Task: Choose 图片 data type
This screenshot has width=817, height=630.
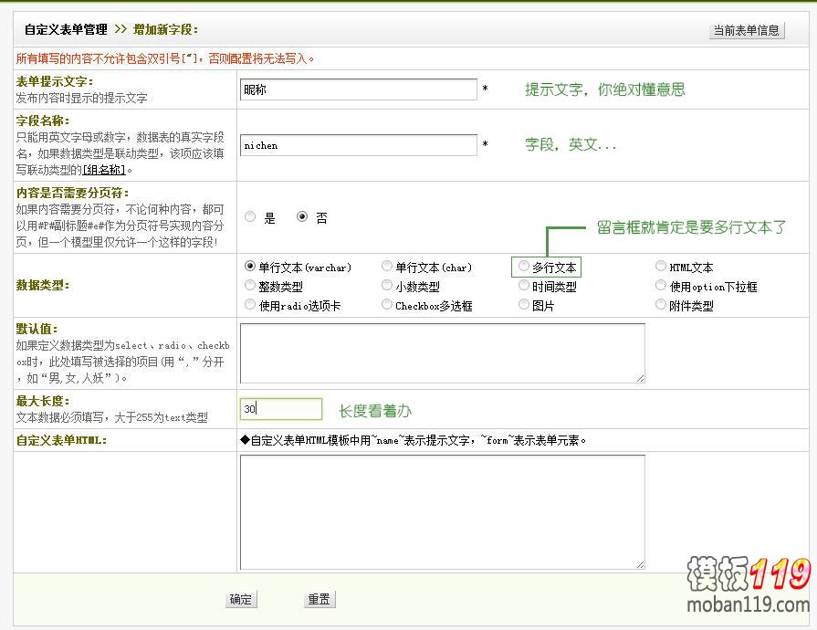Action: coord(524,304)
